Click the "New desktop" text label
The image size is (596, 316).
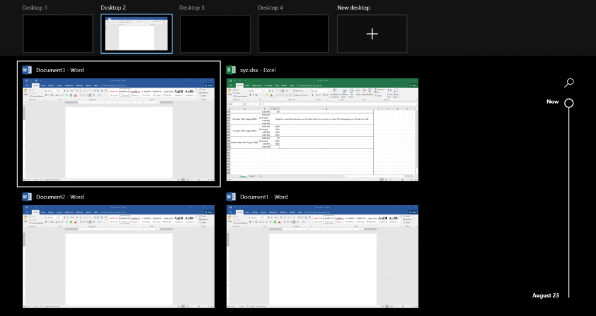tap(353, 8)
